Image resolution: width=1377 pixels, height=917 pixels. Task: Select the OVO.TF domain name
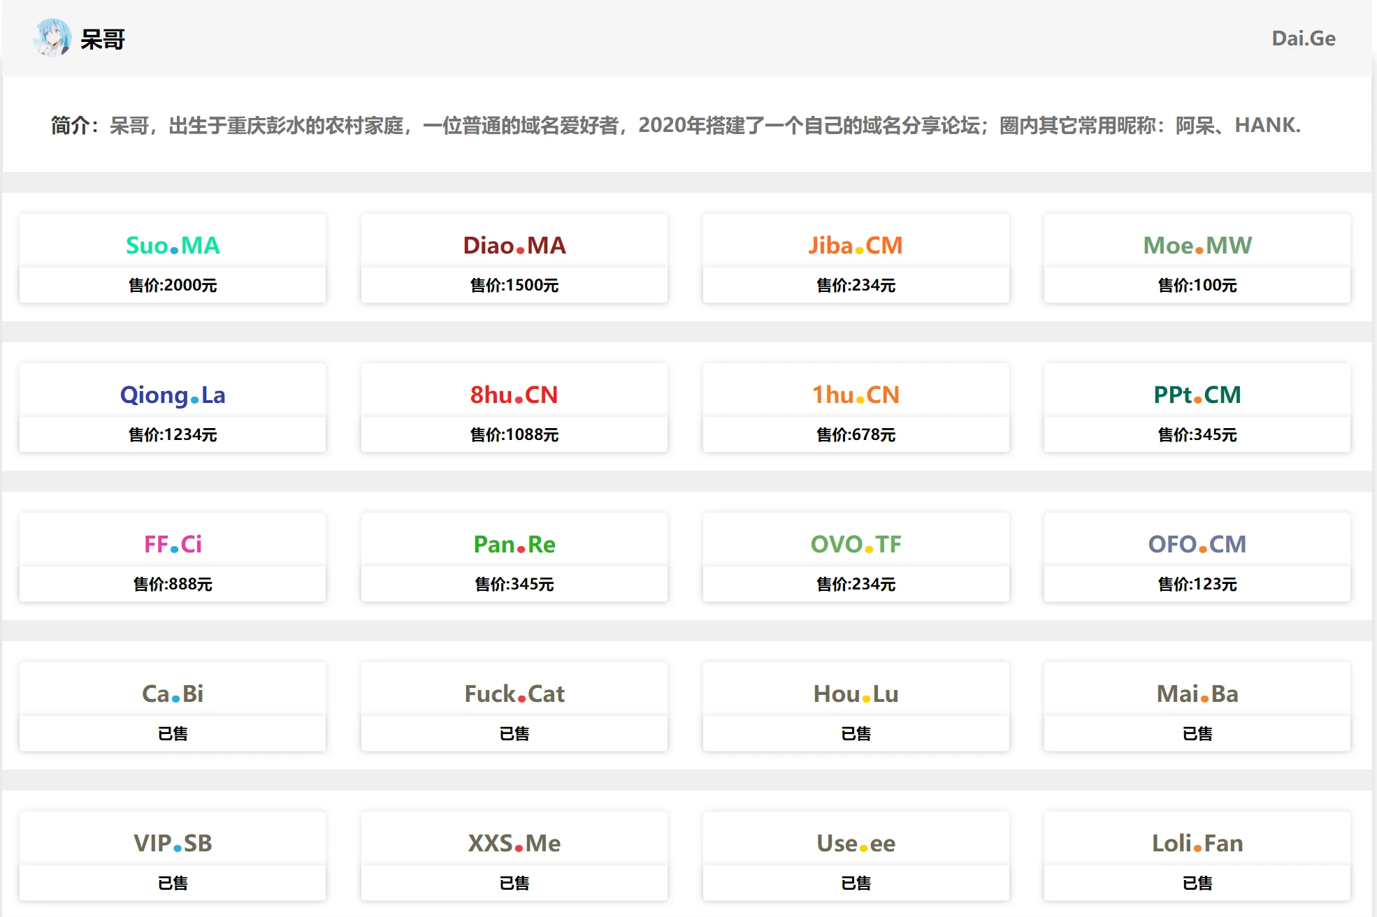point(856,544)
